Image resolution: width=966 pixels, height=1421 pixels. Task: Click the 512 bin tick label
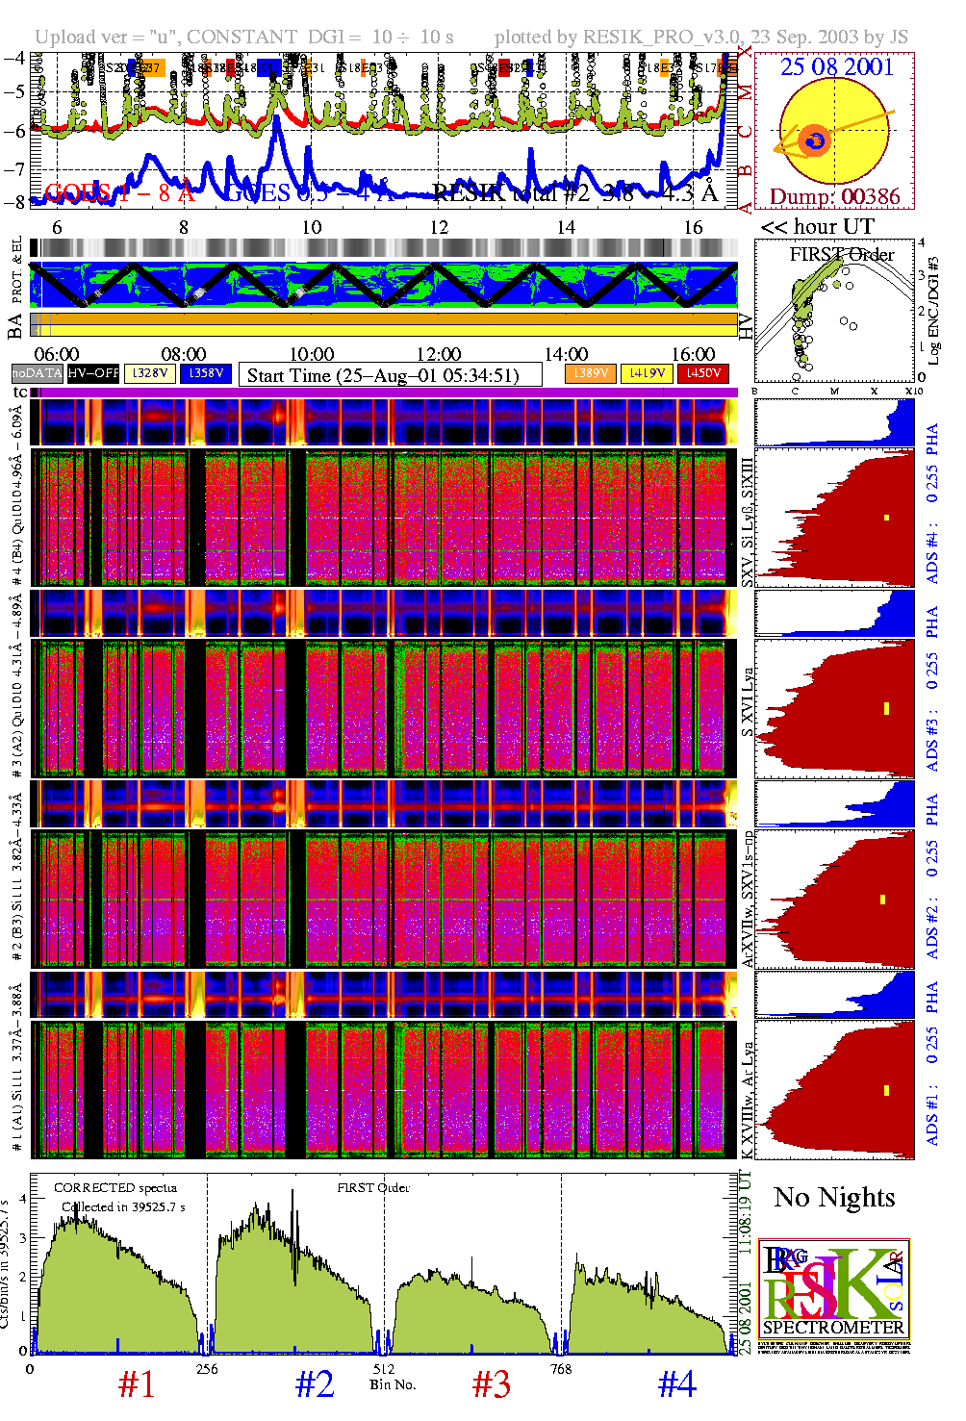point(384,1369)
